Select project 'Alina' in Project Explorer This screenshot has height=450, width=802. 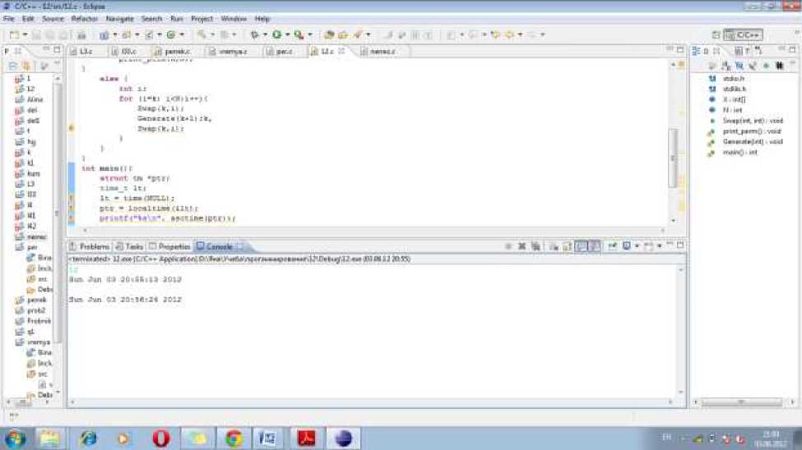tap(30, 99)
